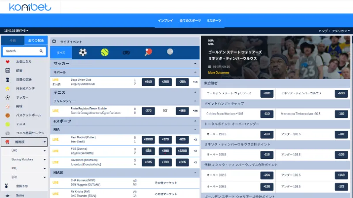Open その他マーケット for CHA Hornets game
The image size is (353, 198).
pyautogui.click(x=166, y=183)
